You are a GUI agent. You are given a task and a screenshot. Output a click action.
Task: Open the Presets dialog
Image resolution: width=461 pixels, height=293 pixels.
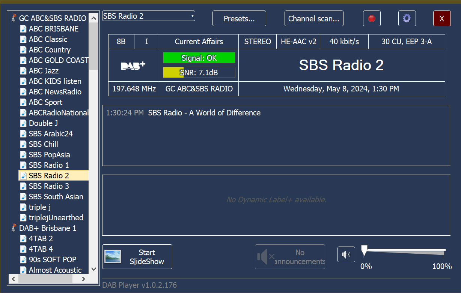(239, 18)
